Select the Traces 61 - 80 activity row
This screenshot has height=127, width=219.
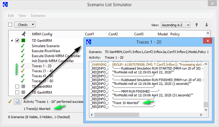point(42,81)
